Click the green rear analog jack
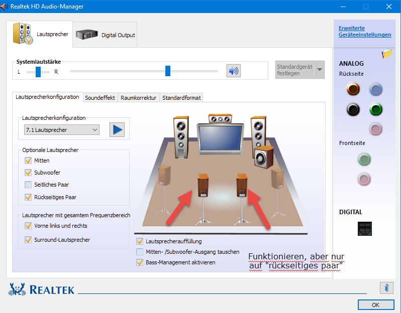The image size is (401, 313). coord(376,109)
